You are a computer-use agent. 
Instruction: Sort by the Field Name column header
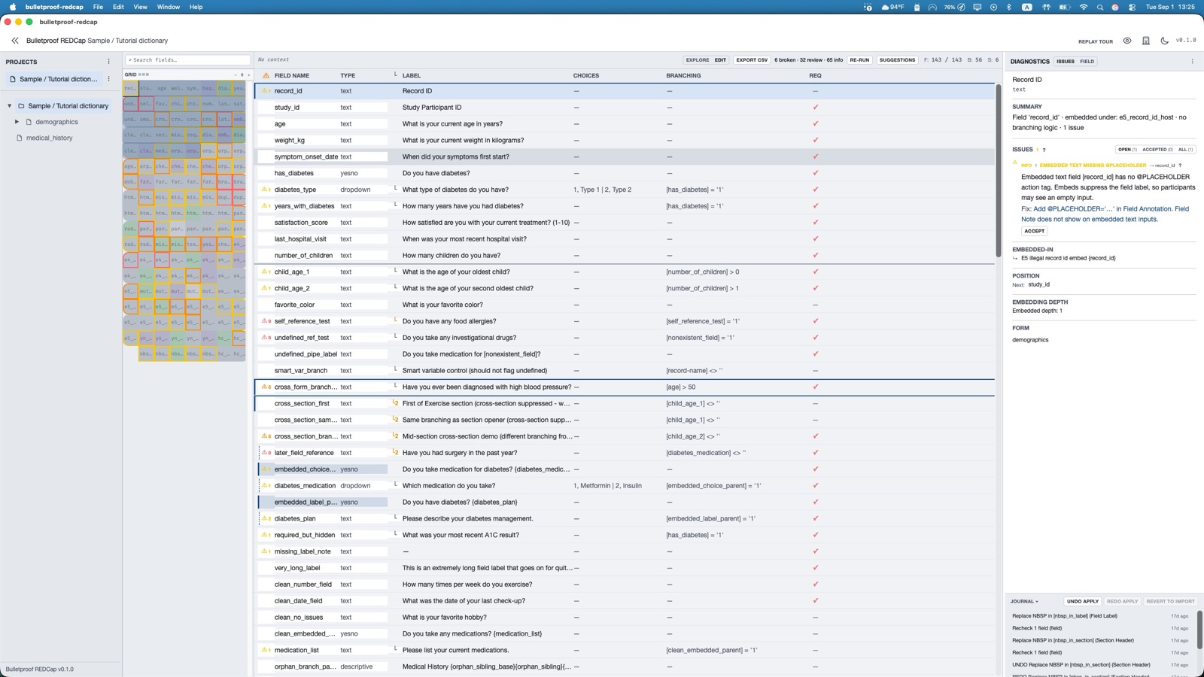pos(292,76)
